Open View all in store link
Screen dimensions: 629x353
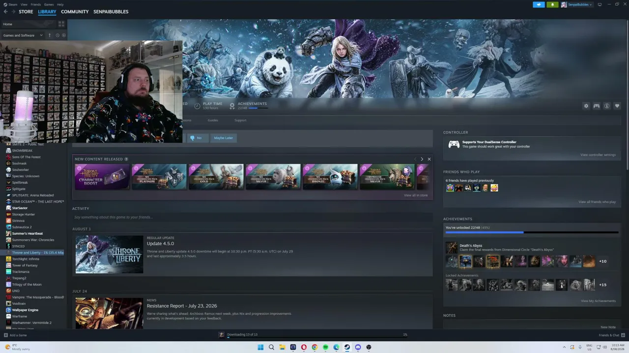point(416,195)
